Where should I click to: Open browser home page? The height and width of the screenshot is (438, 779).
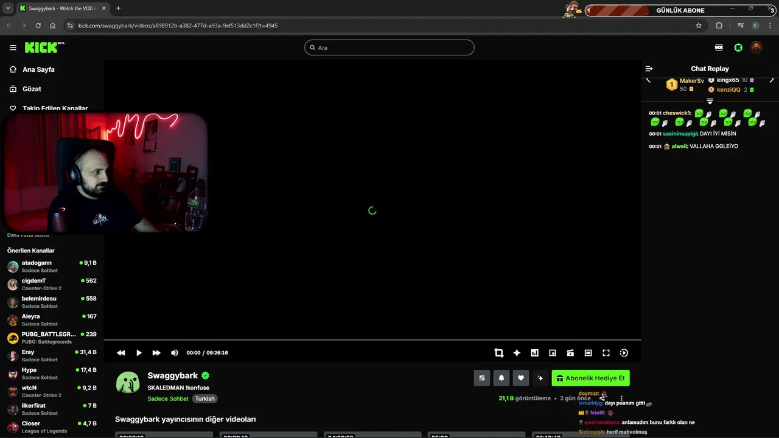coord(53,26)
